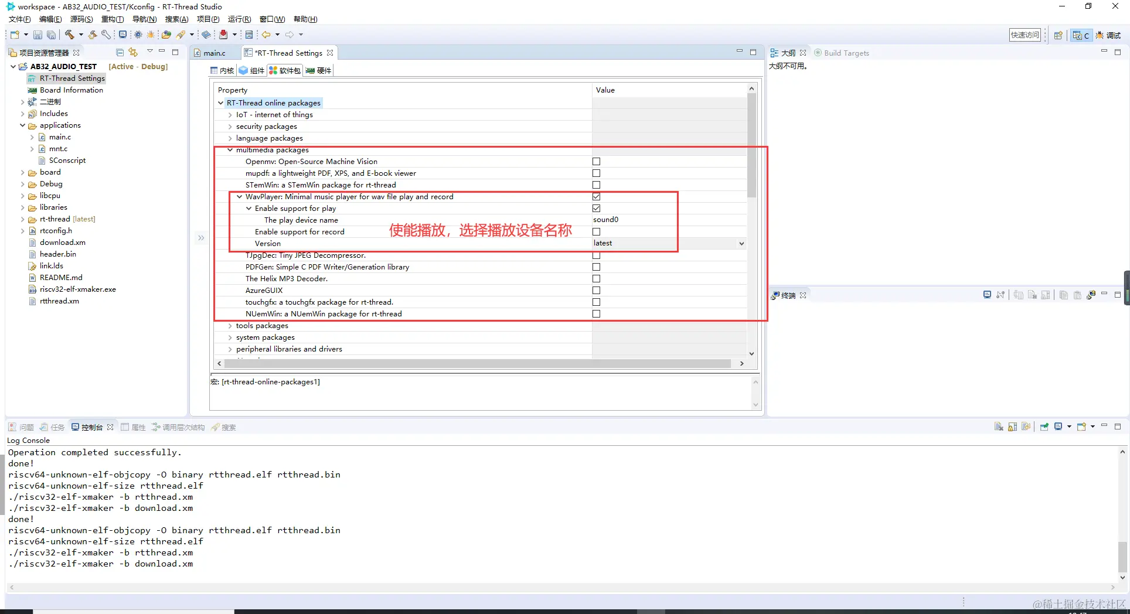Viewport: 1130px width, 614px height.
Task: Click the New project toolbar icon
Action: 15,35
